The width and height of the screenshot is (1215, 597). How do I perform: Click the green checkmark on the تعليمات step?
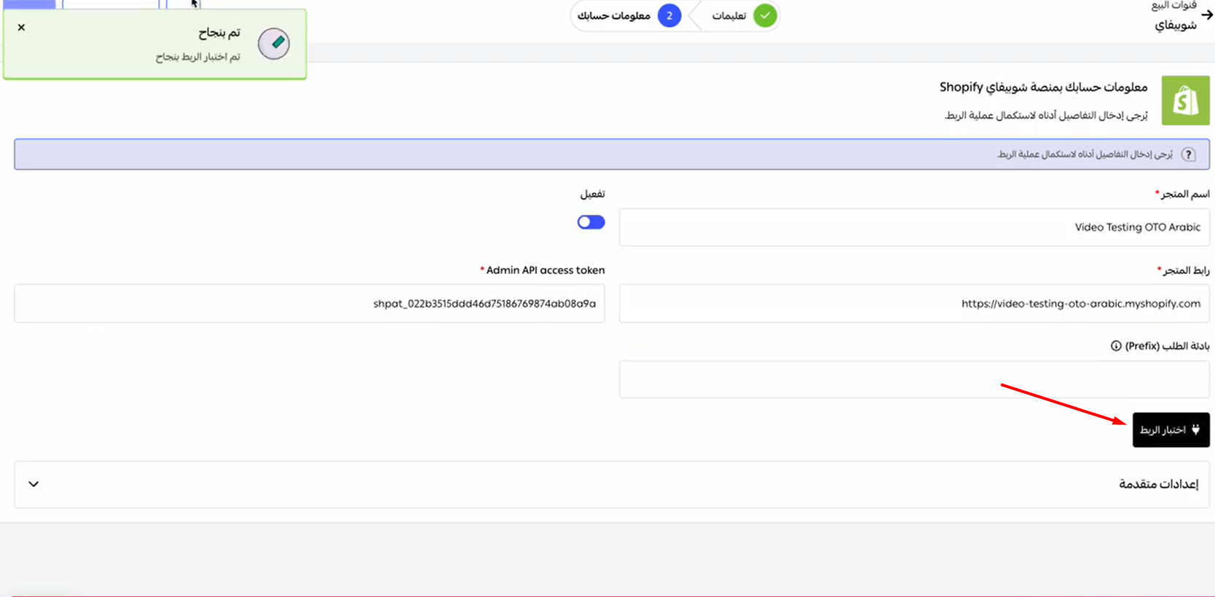765,15
